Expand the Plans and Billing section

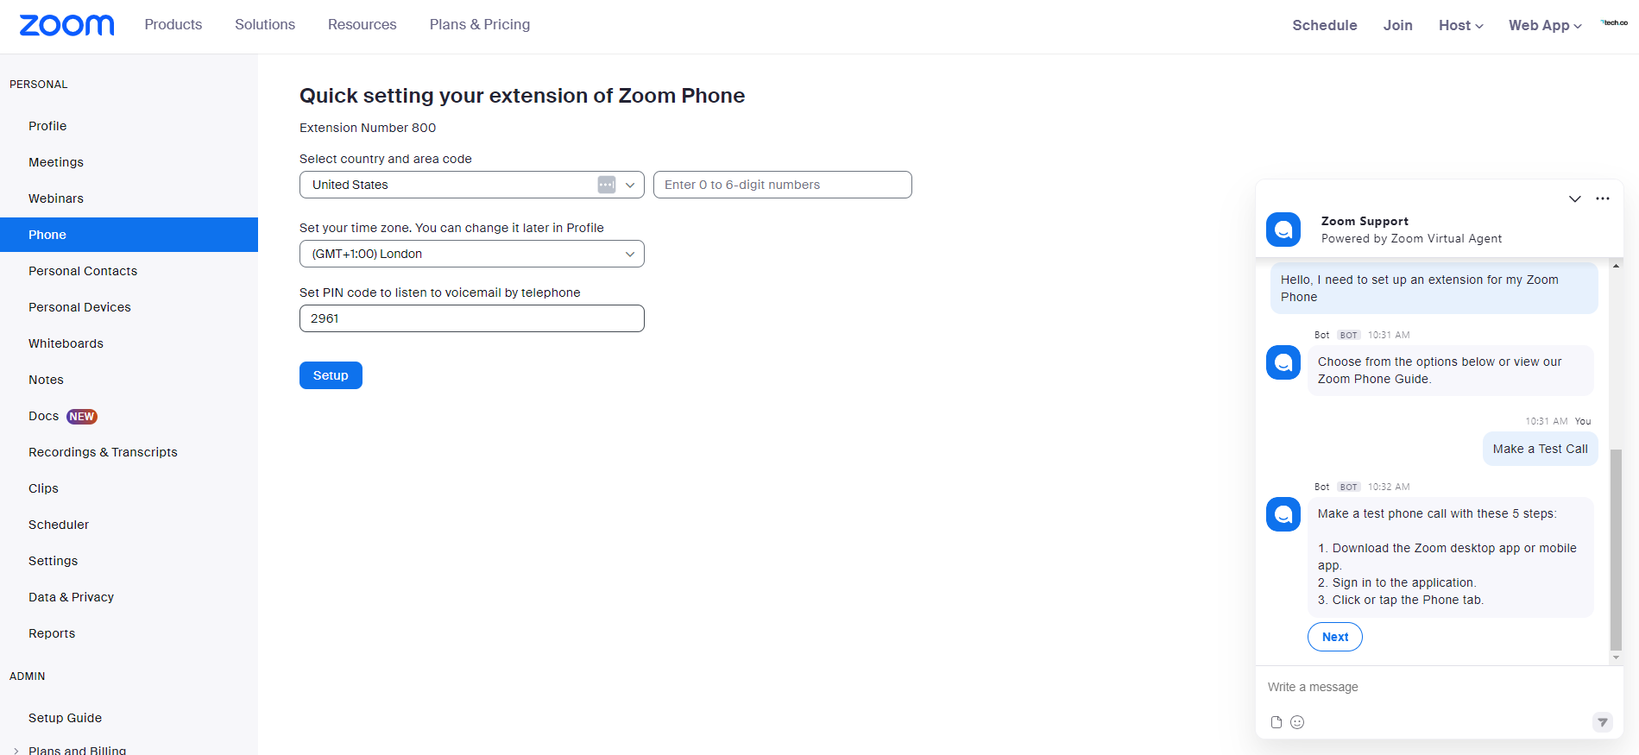16,751
